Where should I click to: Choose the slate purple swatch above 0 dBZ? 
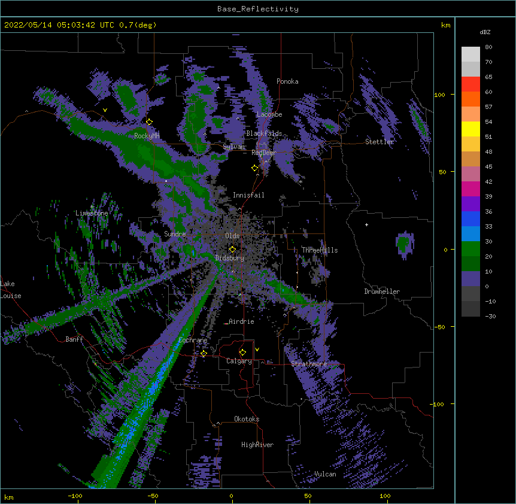point(471,279)
